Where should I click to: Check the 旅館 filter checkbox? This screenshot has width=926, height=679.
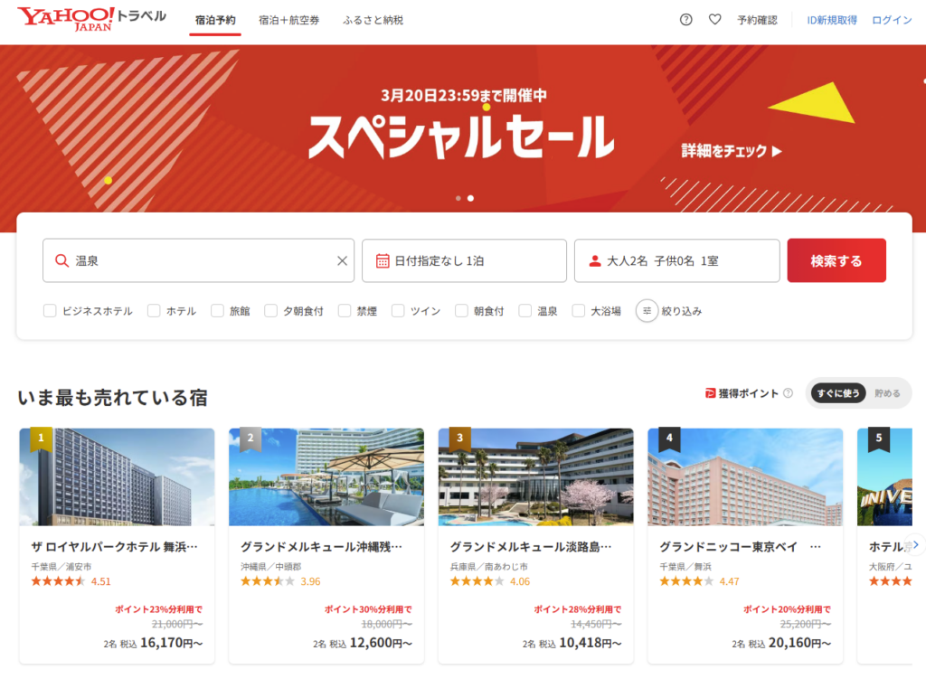[217, 311]
